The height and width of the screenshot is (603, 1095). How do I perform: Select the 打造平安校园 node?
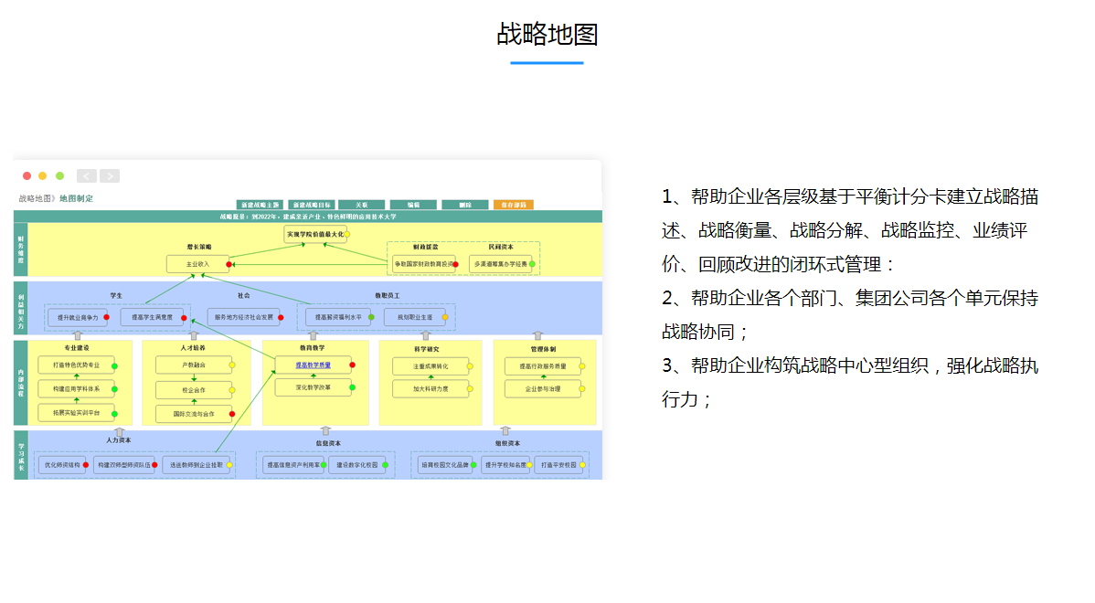click(x=558, y=465)
